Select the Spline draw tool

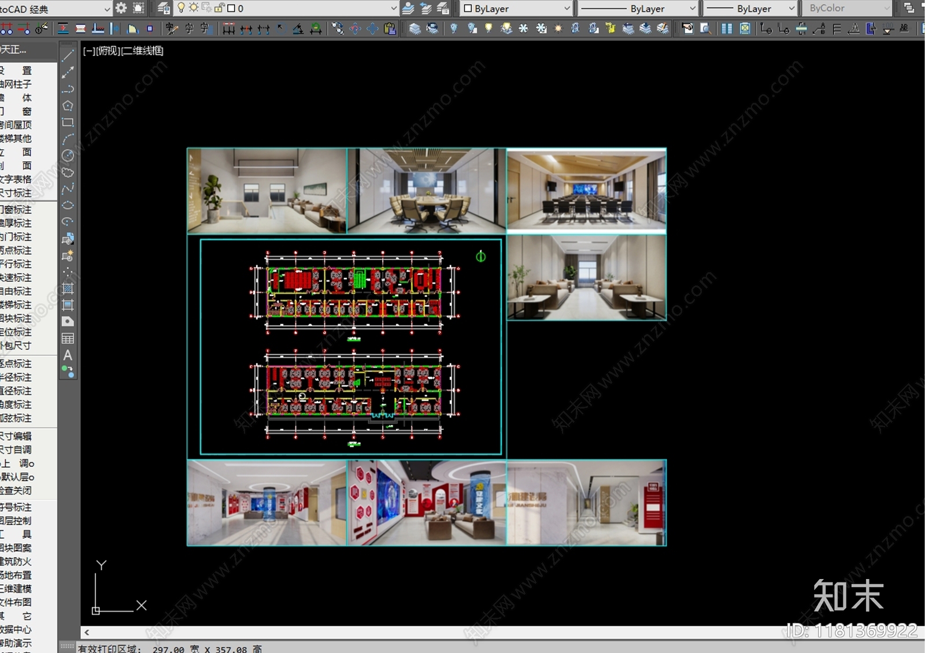pos(68,188)
